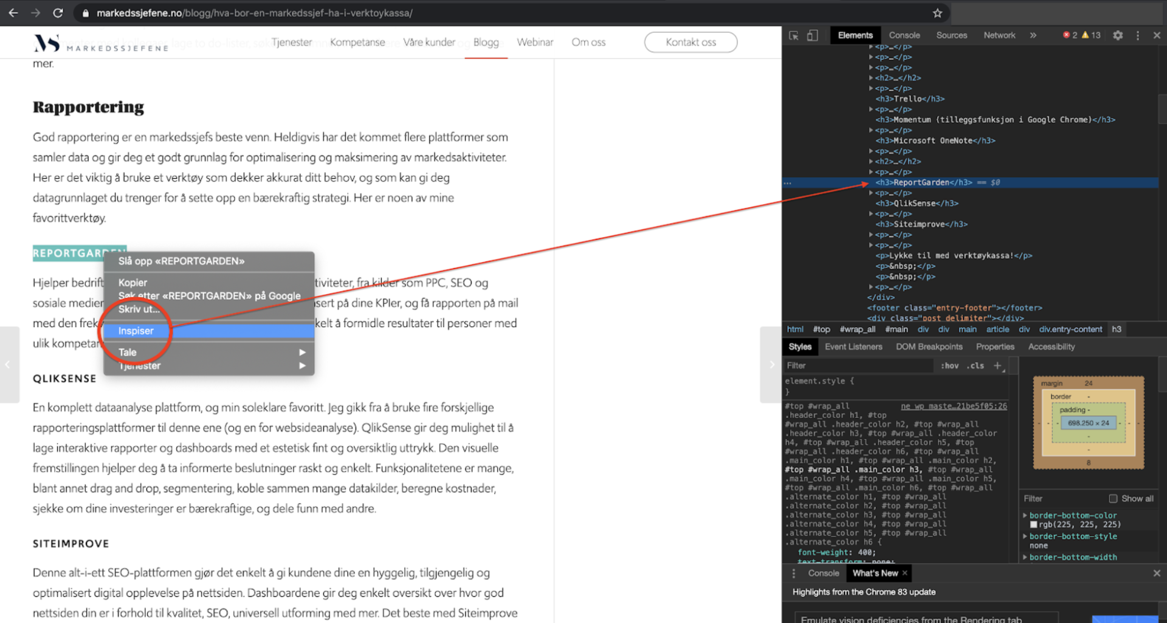Click the Kontakt oss button
Viewport: 1167px width, 623px height.
[x=690, y=42]
